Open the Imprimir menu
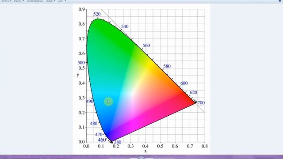This screenshot has height=159, width=283. 19,1
